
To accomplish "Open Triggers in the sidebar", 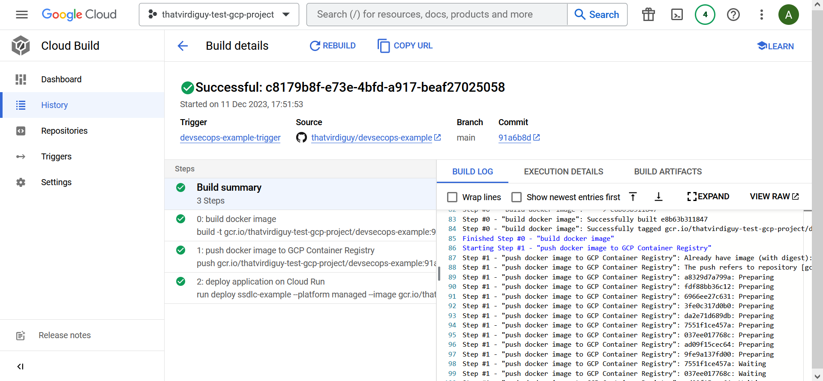I will (82, 156).
